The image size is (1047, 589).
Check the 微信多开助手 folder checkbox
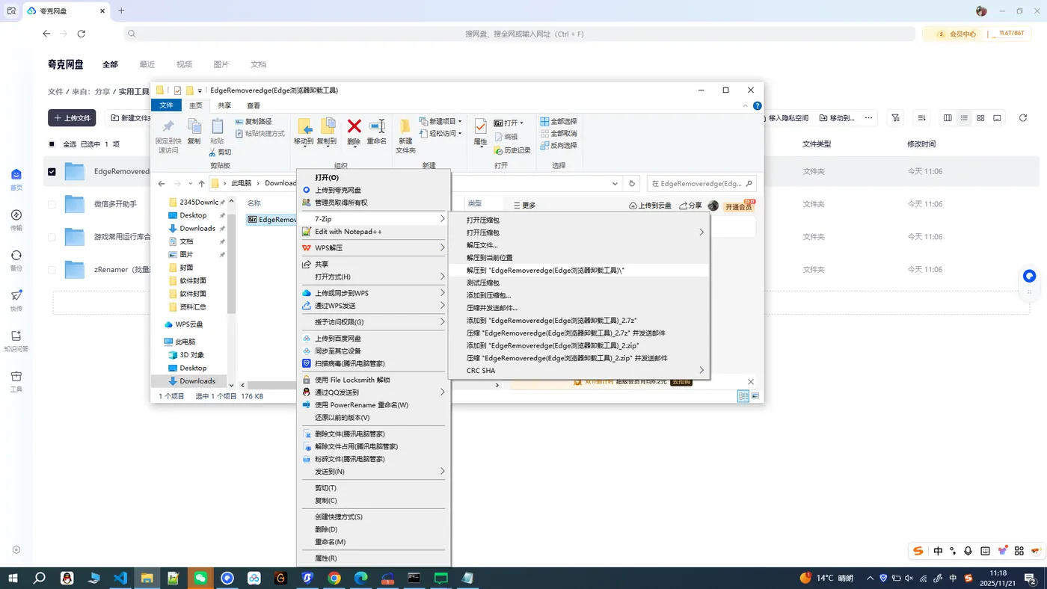[52, 204]
